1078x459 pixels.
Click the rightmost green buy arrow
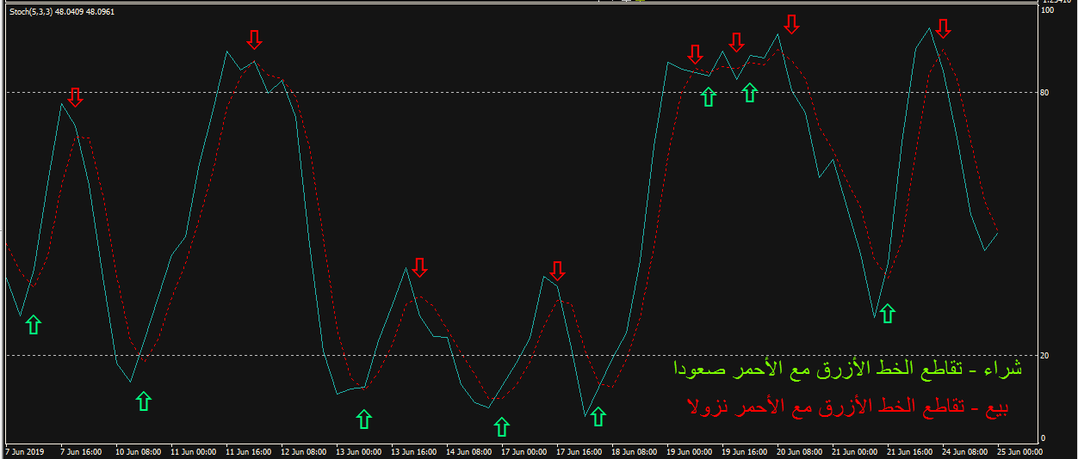[887, 314]
